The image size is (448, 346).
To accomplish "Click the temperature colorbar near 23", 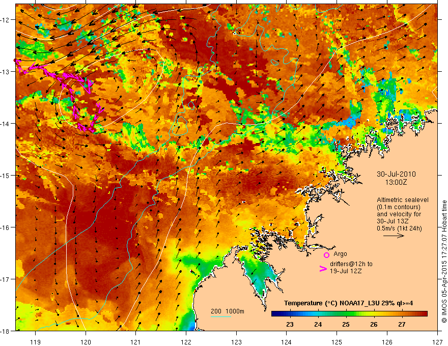I will (x=290, y=314).
